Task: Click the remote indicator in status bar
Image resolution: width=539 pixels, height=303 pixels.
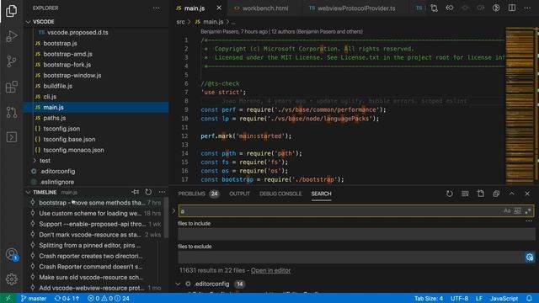Action: pyautogui.click(x=8, y=298)
